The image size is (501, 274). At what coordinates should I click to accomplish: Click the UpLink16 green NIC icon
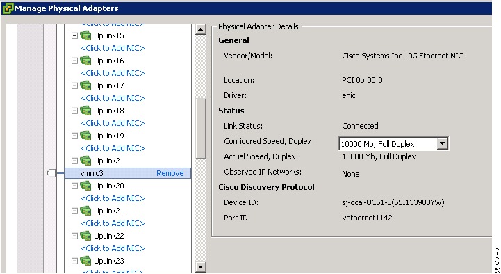tap(85, 61)
